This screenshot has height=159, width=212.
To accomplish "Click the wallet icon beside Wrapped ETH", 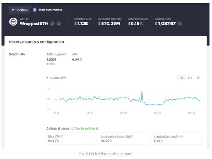I will (x=59, y=24).
